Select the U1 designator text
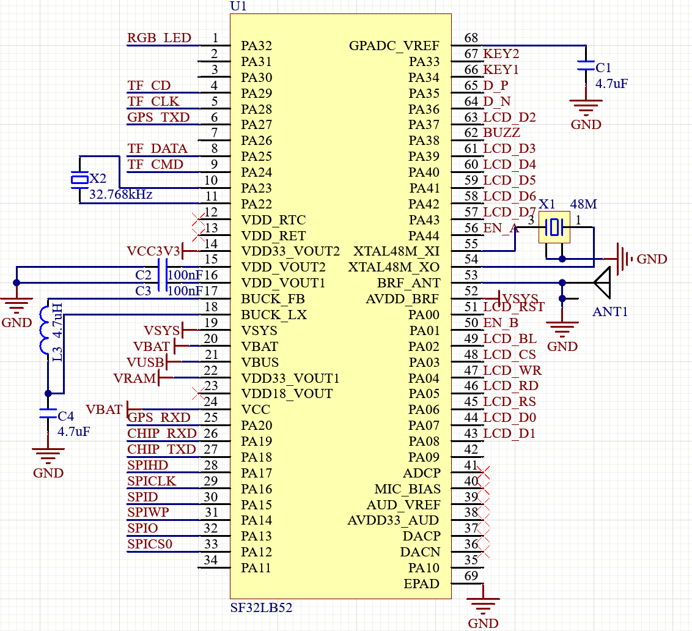The height and width of the screenshot is (631, 692). [238, 7]
